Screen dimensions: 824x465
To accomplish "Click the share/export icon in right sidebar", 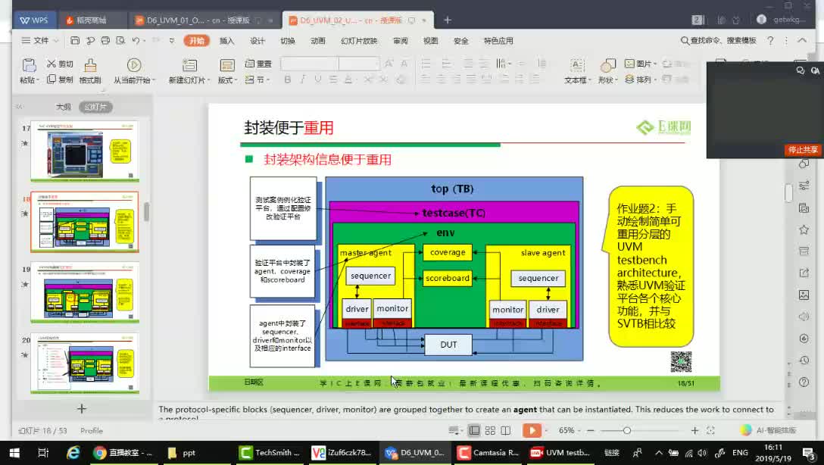I will click(804, 273).
